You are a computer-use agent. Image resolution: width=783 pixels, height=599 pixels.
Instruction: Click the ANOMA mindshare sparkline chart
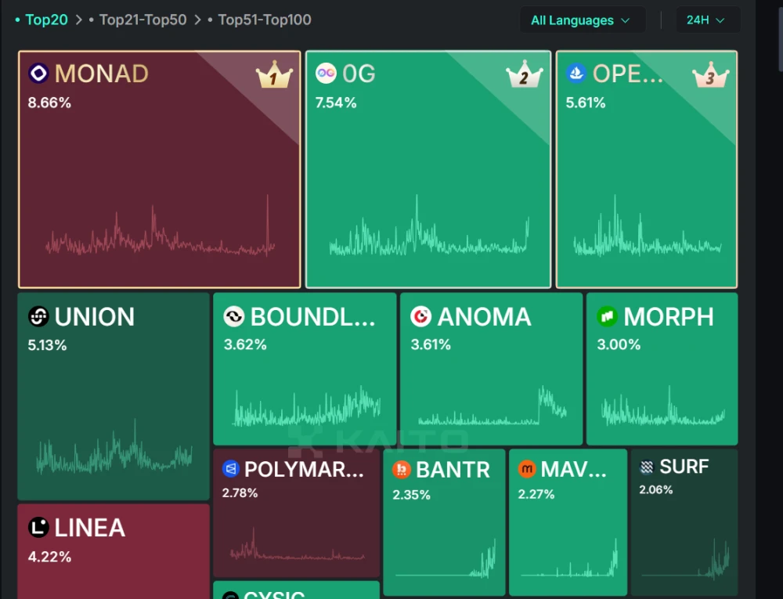(x=493, y=406)
